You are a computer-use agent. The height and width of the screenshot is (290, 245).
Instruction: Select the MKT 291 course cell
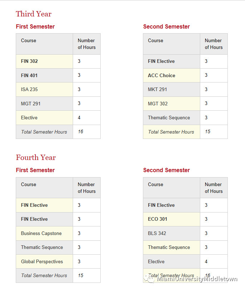pos(158,89)
